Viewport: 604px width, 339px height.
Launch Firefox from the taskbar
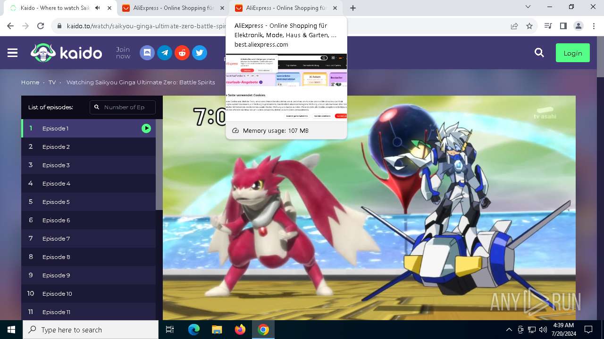pos(240,330)
